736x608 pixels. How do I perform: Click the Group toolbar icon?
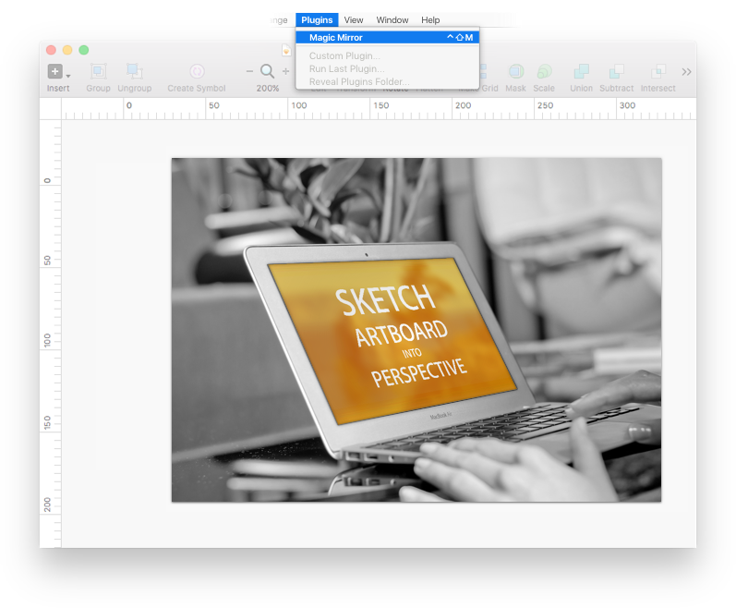coord(98,71)
